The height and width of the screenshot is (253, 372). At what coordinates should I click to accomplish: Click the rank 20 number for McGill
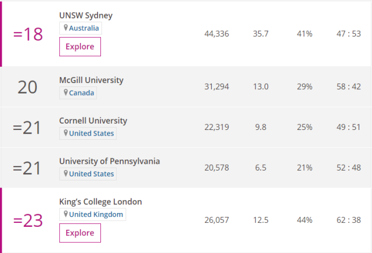[x=27, y=87]
